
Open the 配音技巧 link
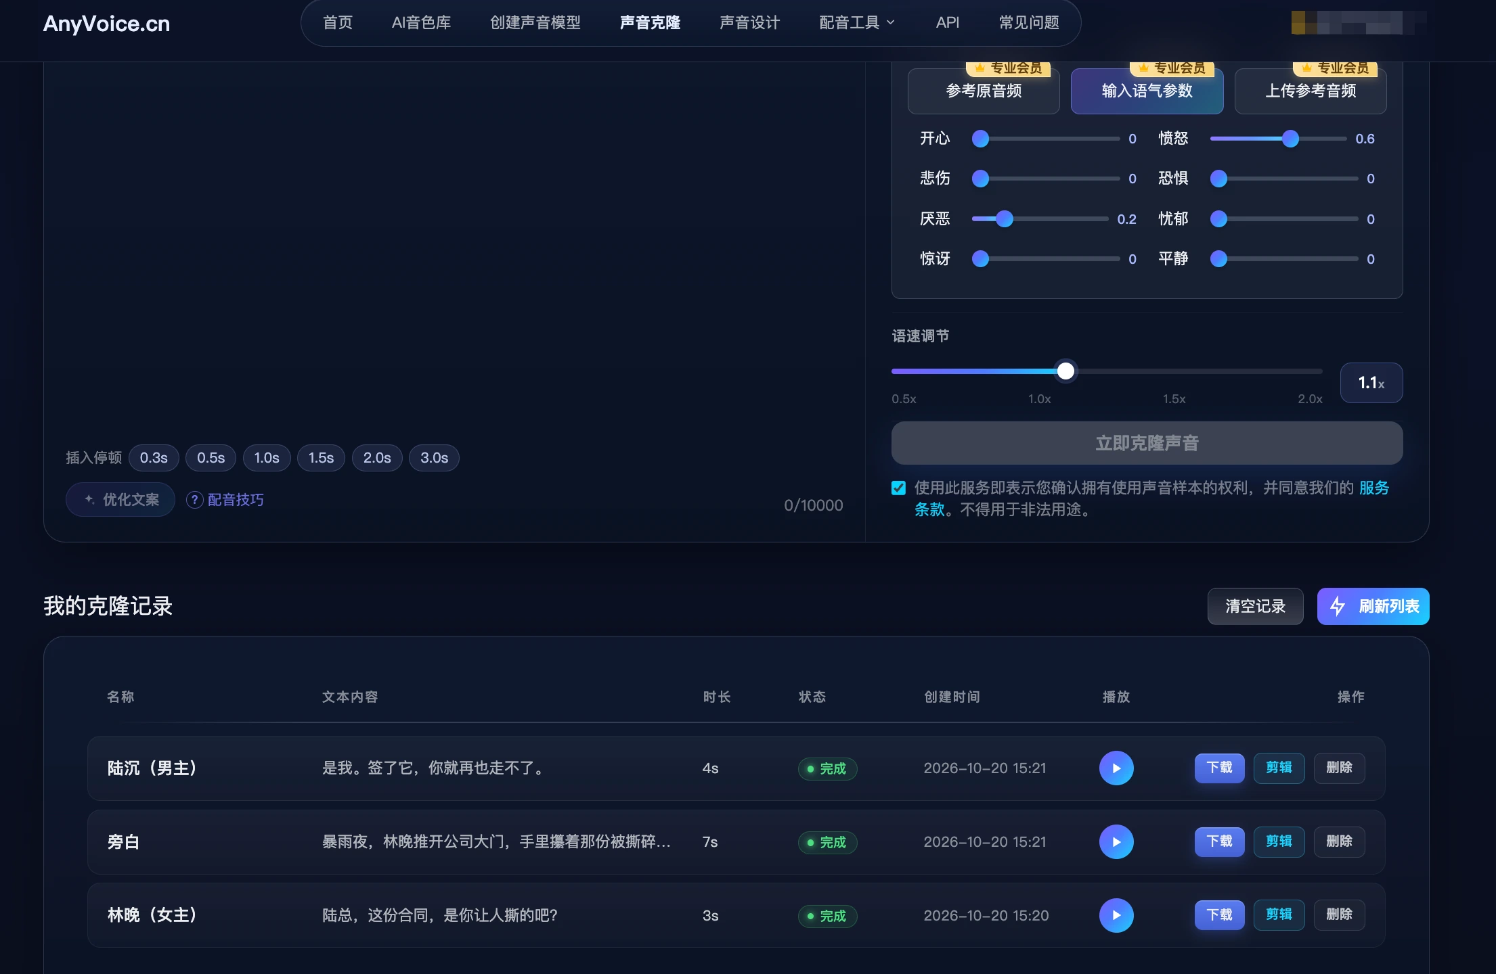coord(236,500)
